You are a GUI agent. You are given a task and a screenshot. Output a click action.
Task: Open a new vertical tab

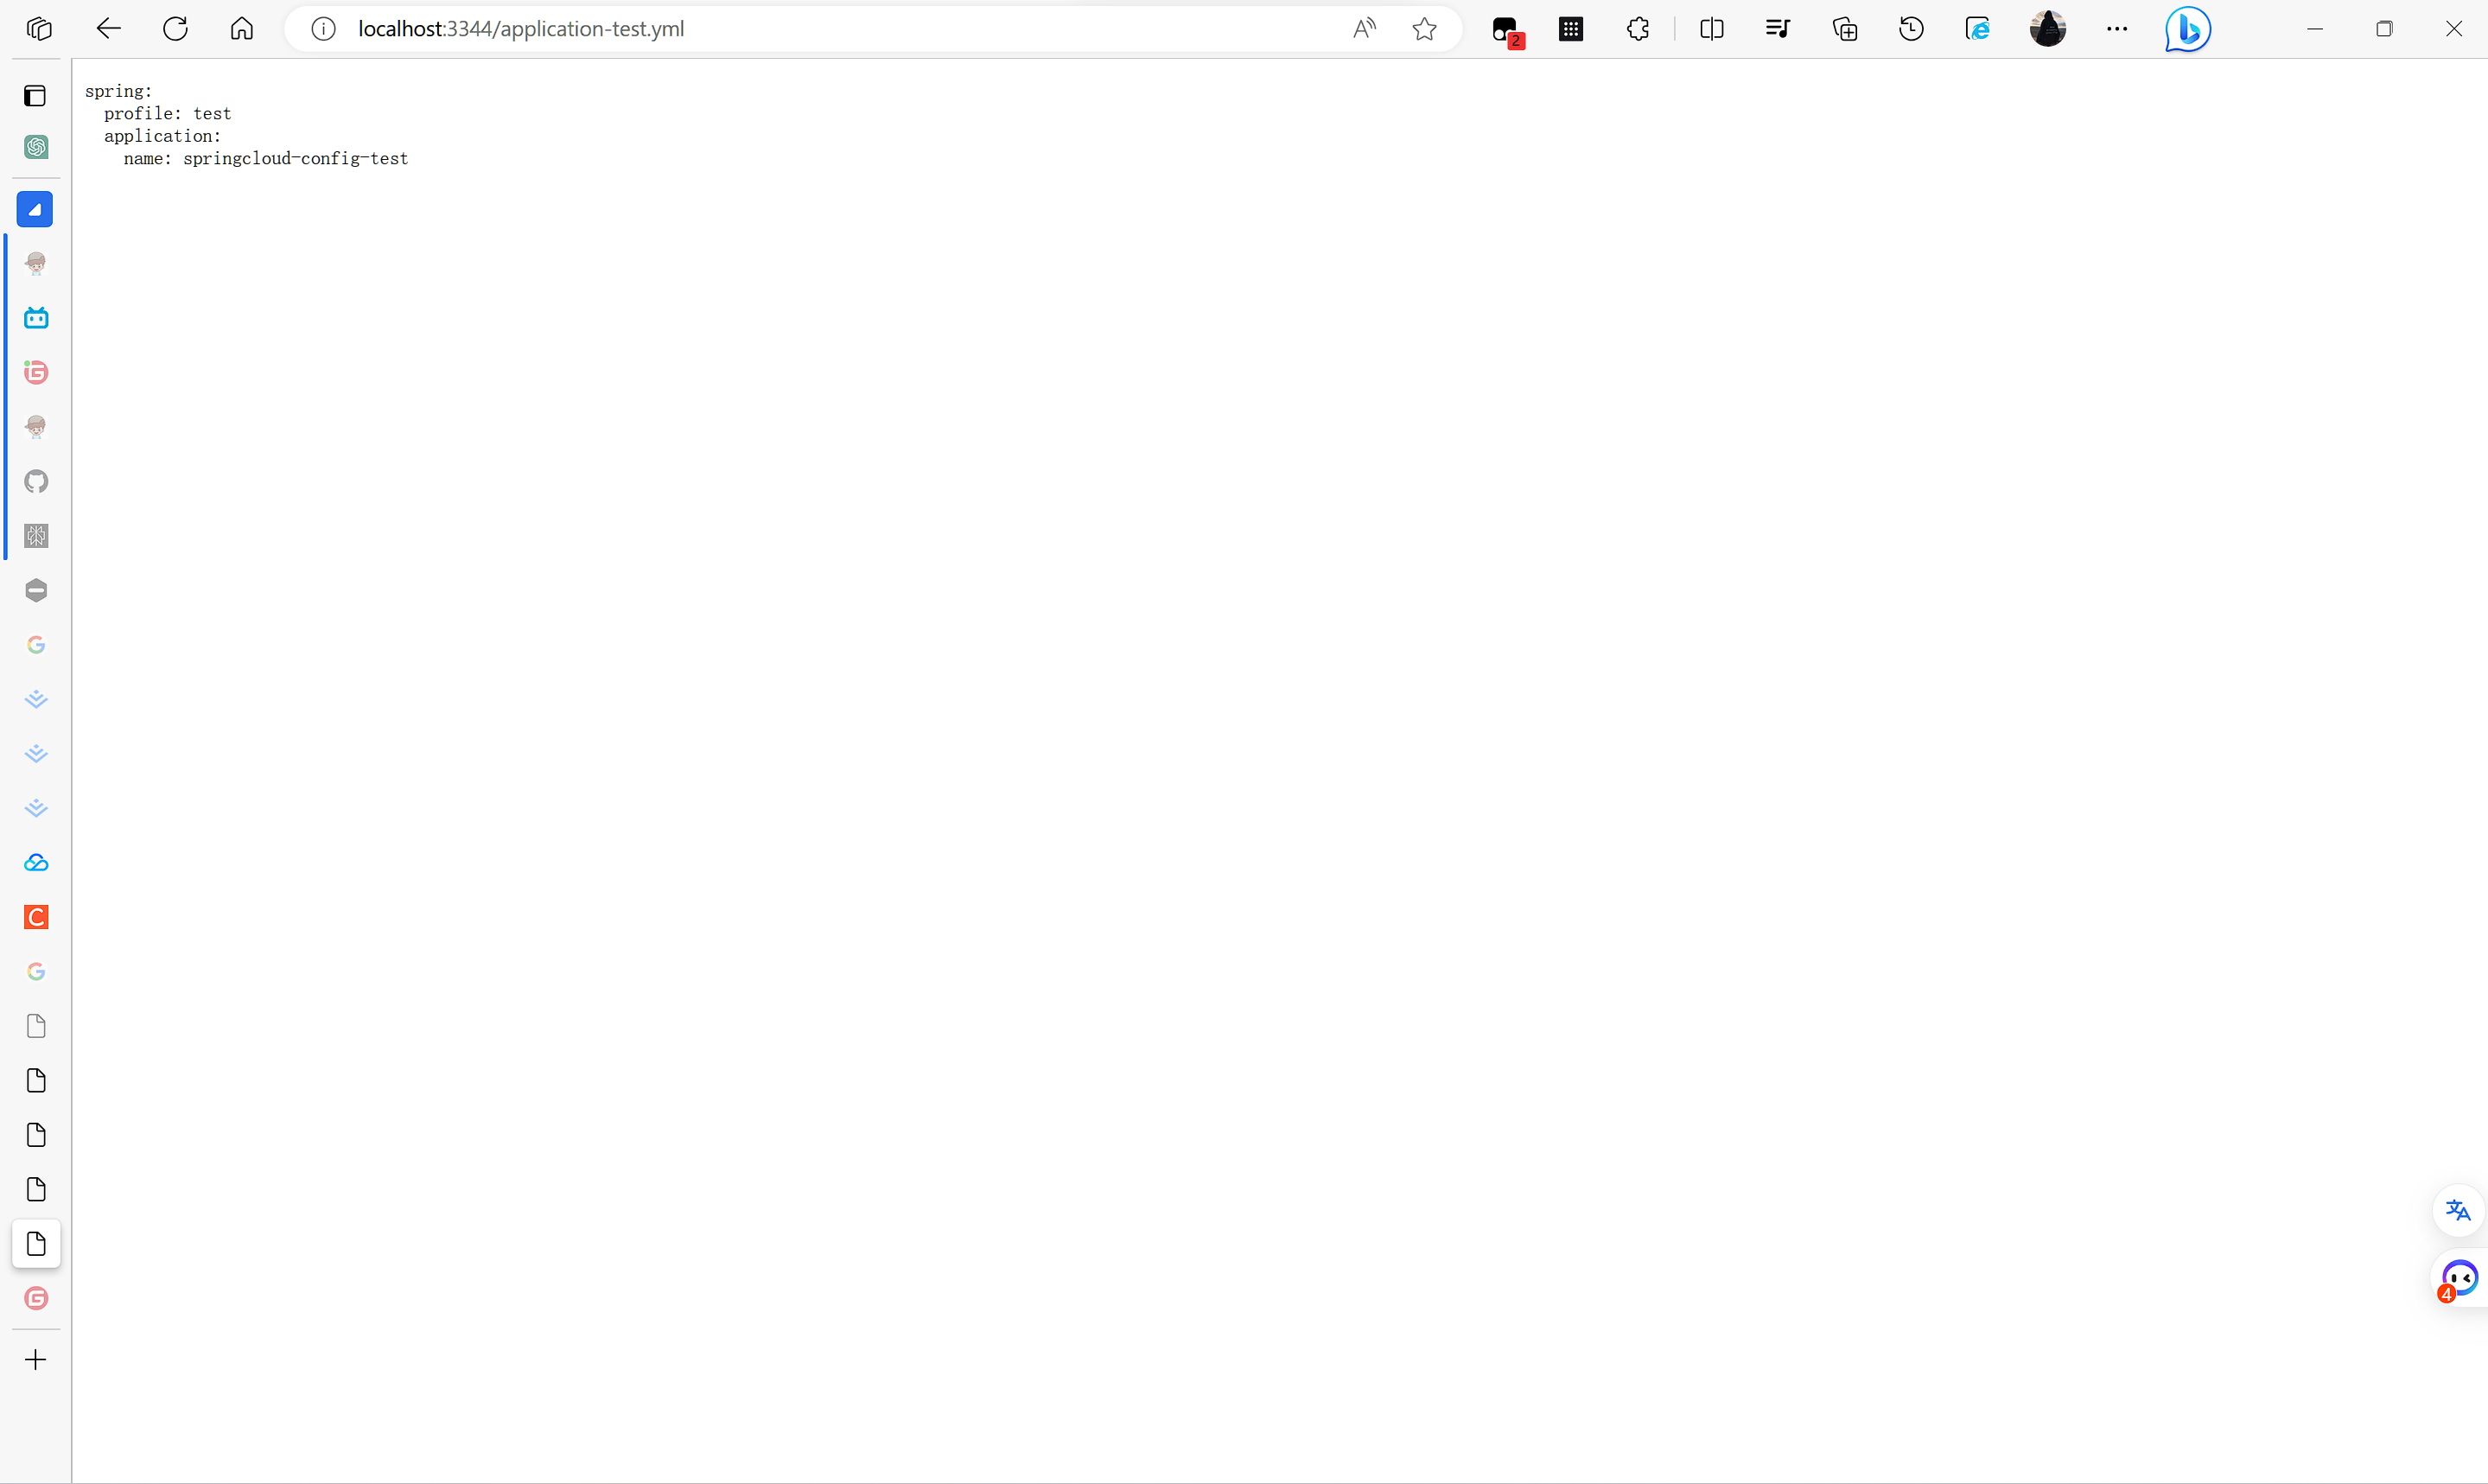(36, 1360)
